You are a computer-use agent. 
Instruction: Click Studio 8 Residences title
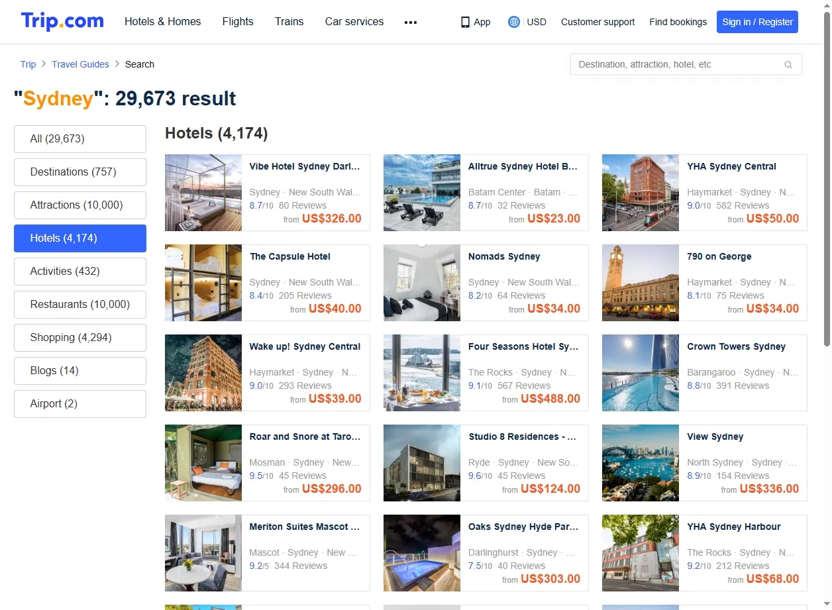point(523,437)
